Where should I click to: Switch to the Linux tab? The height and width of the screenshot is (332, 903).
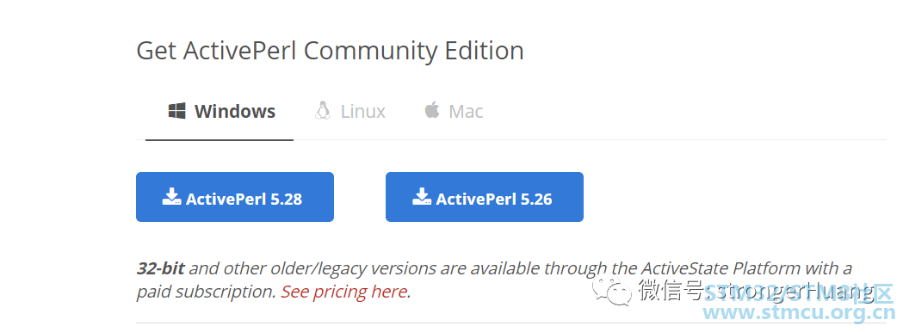(x=350, y=111)
